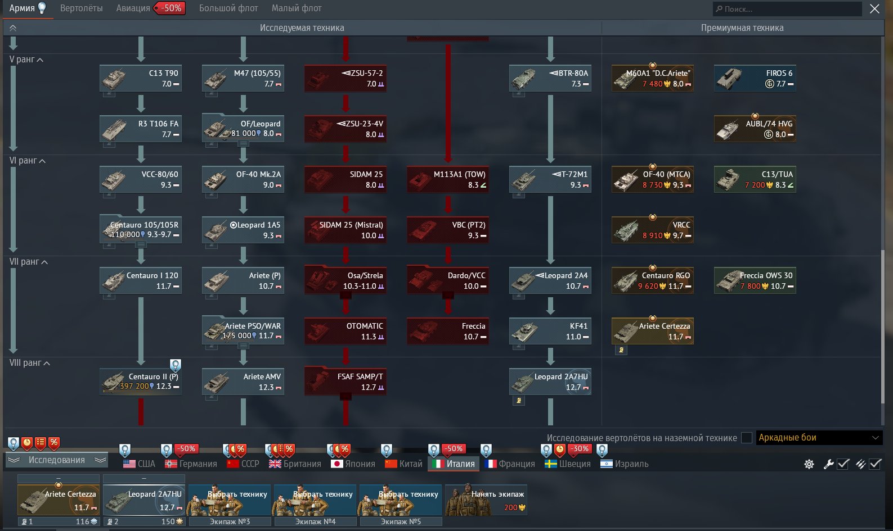Click the lightbulb badge above the США tab
Image resolution: width=893 pixels, height=531 pixels.
coord(125,450)
